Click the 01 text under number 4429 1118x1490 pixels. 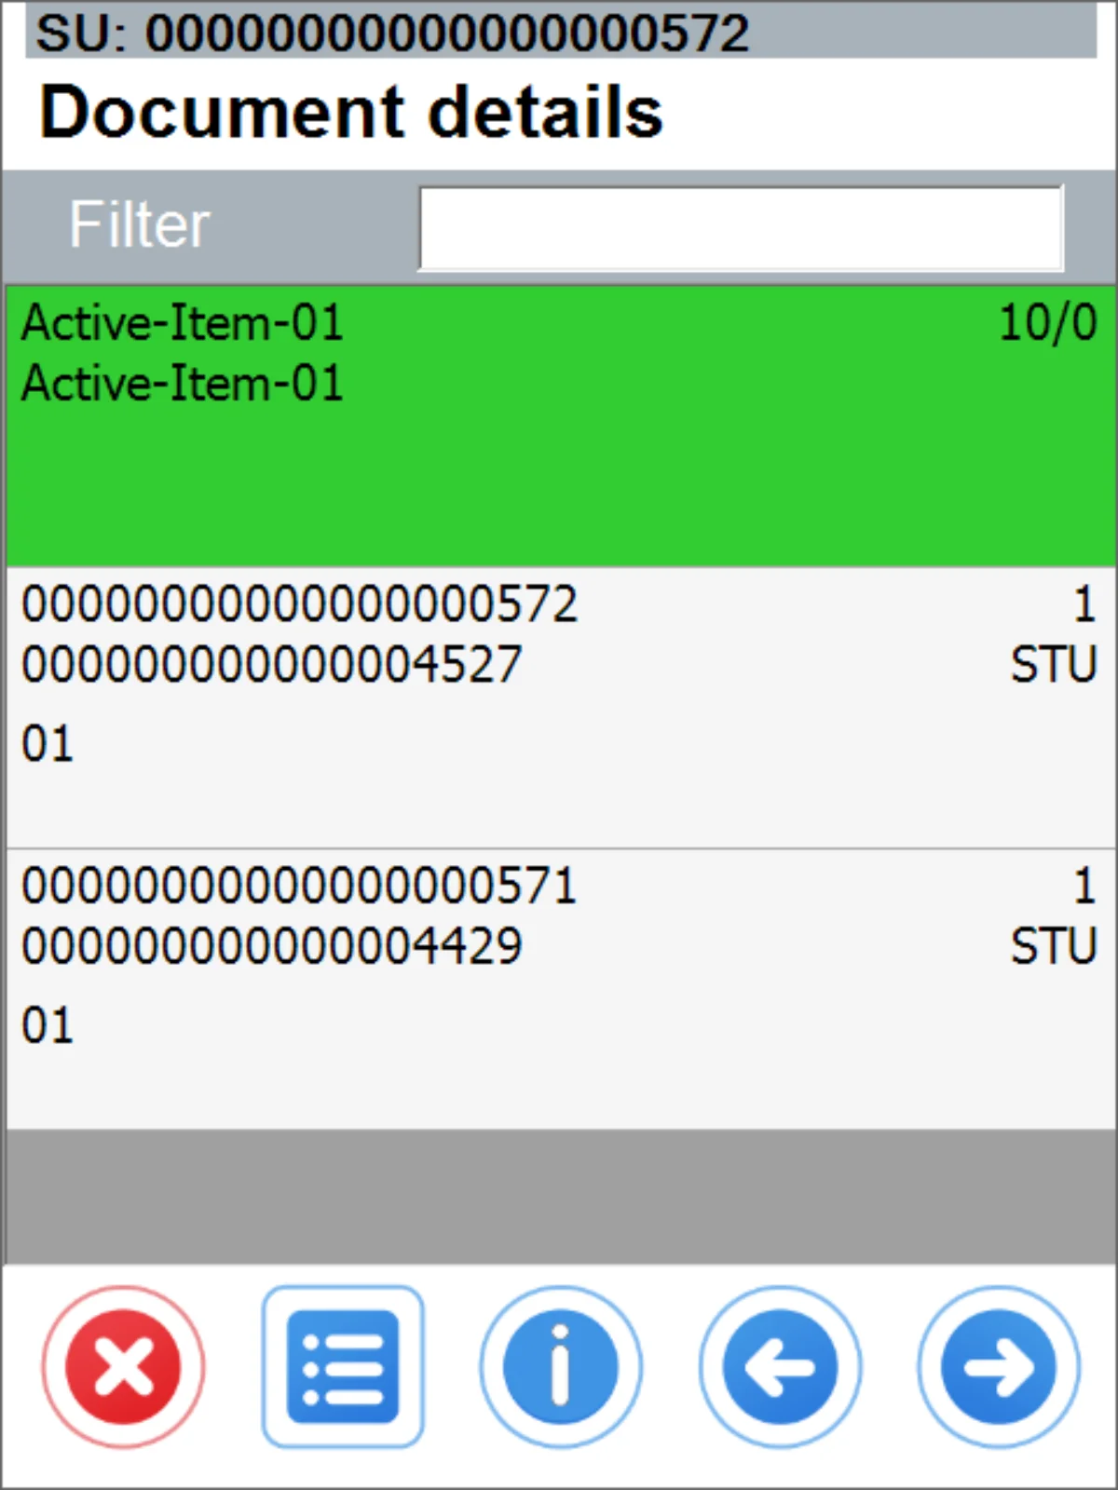[x=48, y=1026]
